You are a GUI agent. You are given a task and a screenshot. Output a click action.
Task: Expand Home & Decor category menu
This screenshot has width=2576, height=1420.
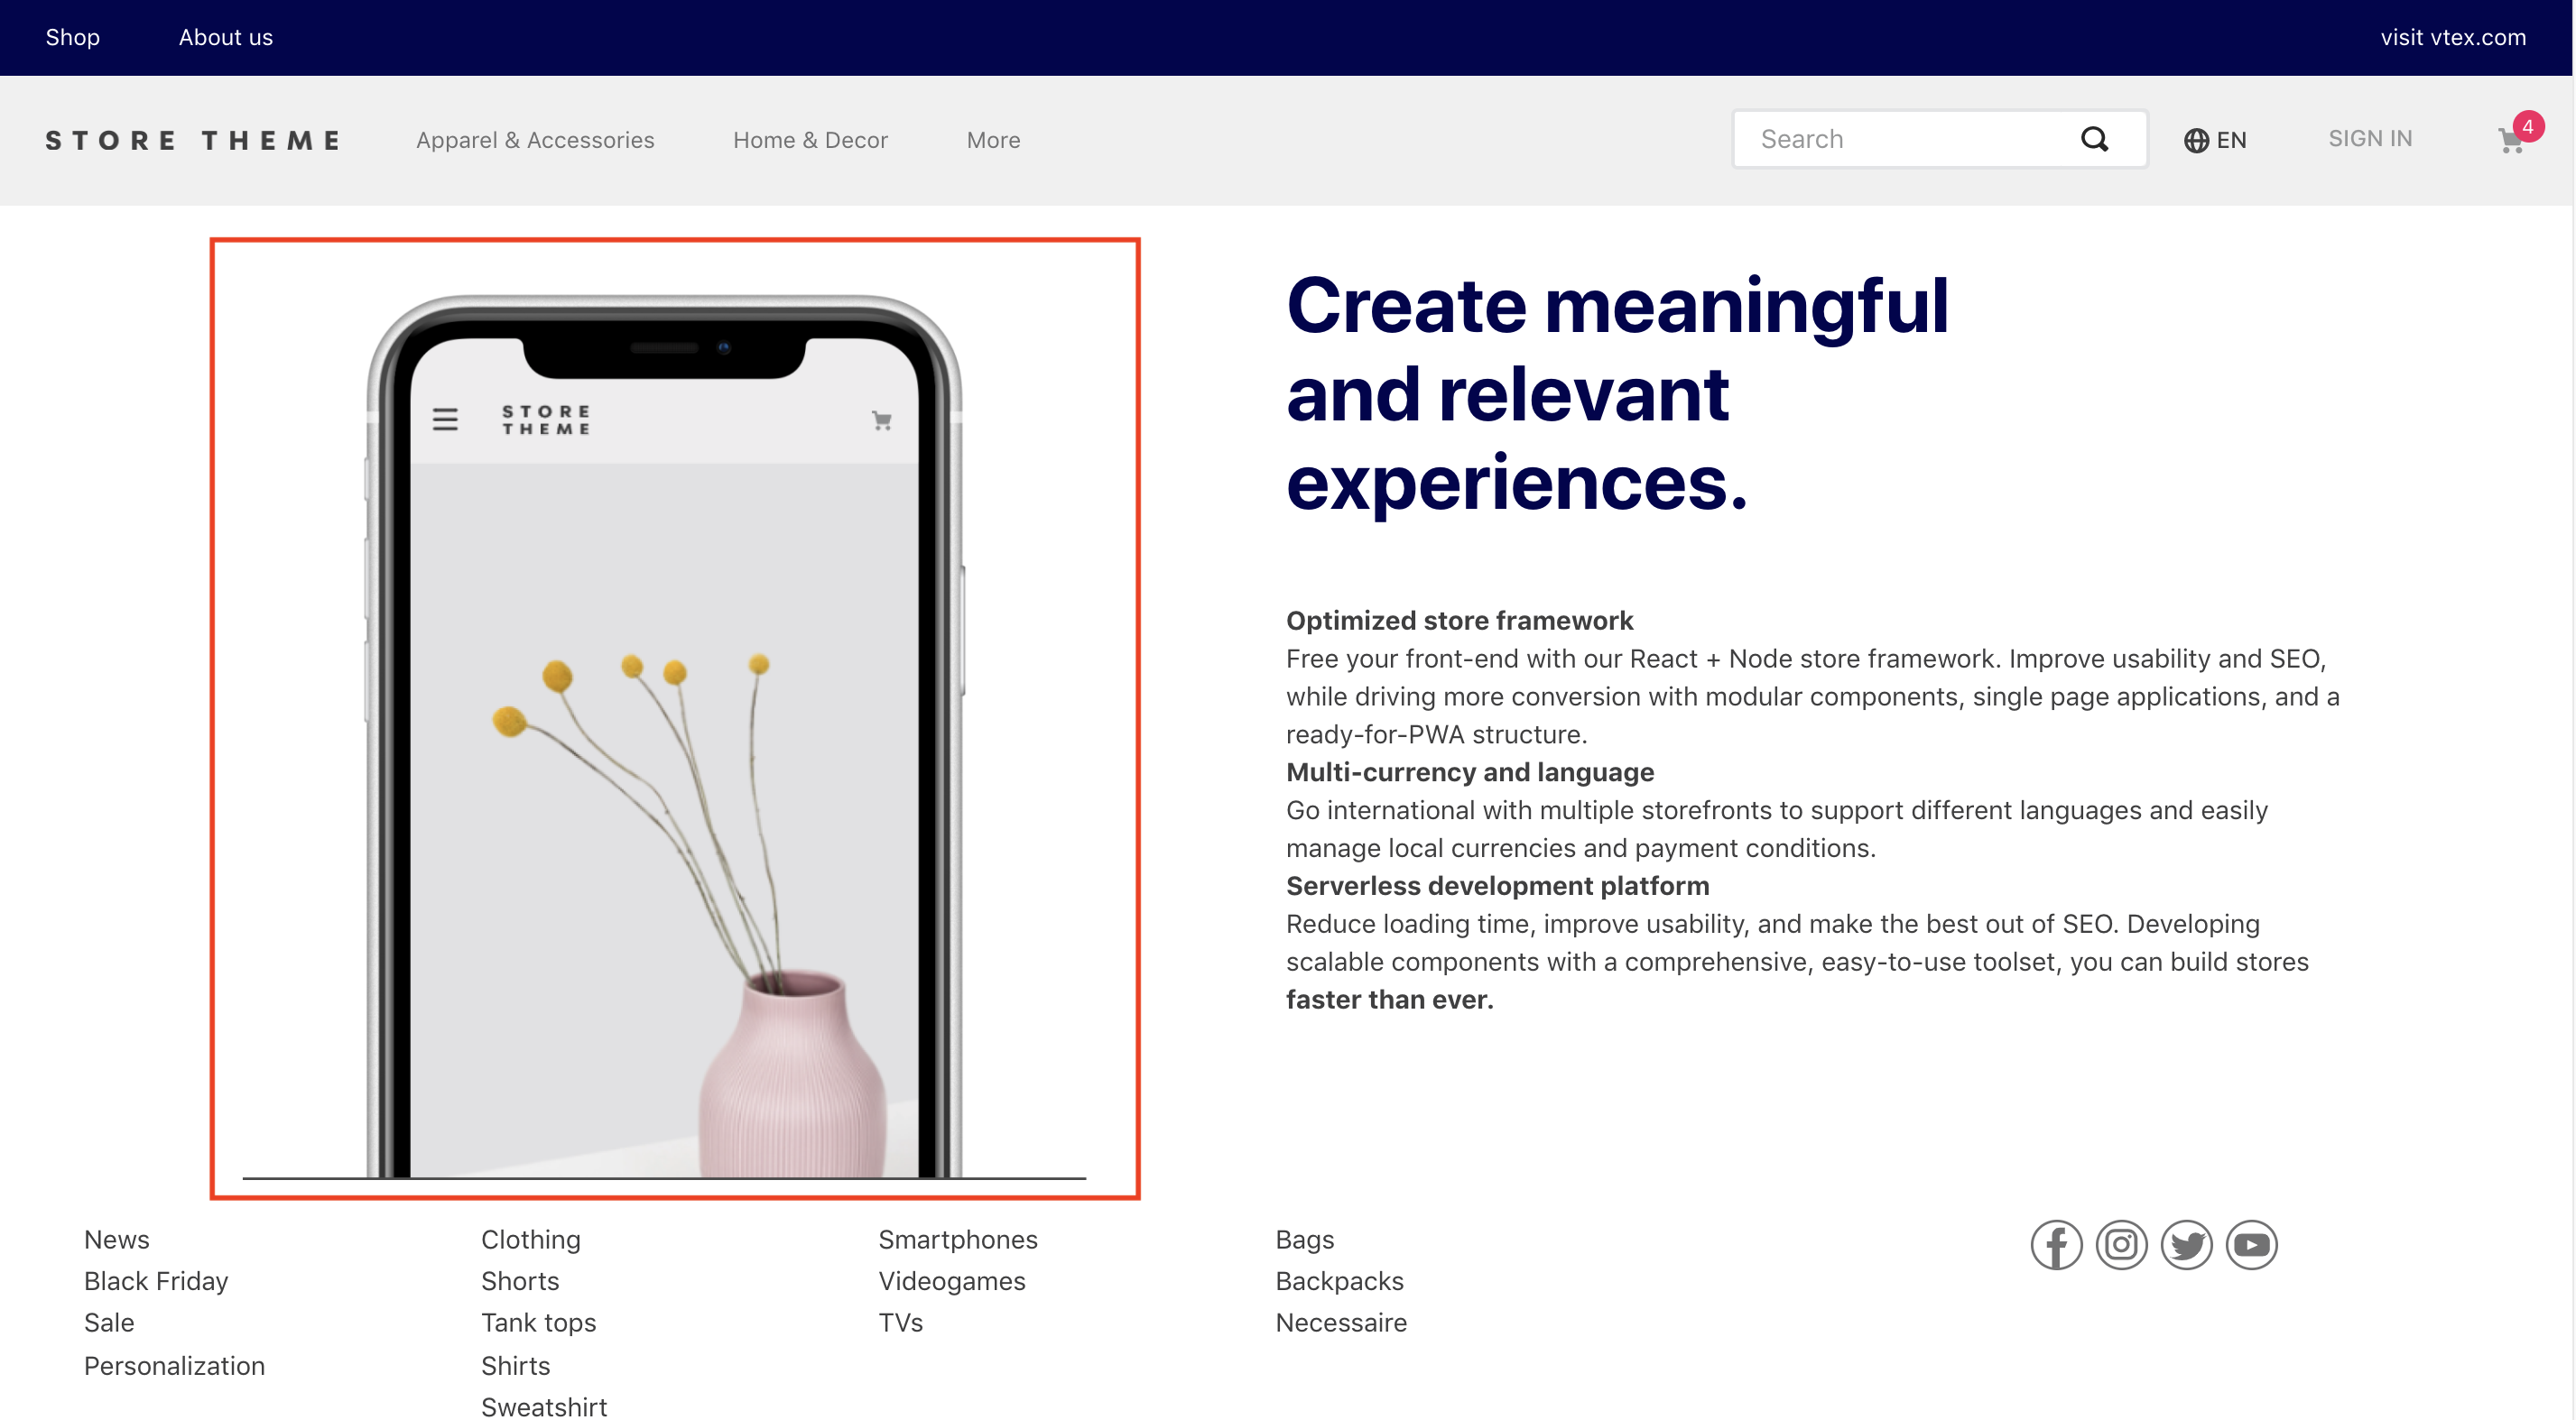click(811, 140)
